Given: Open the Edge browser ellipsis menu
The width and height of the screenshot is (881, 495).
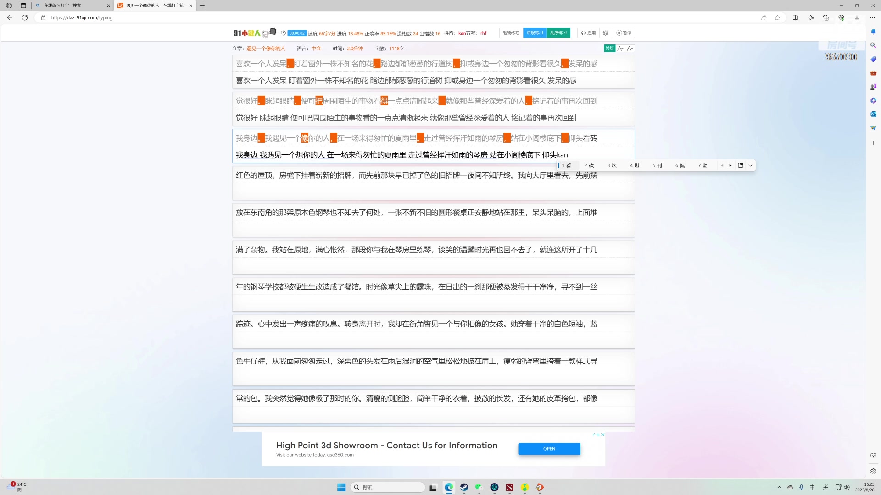Looking at the screenshot, I should (x=874, y=17).
